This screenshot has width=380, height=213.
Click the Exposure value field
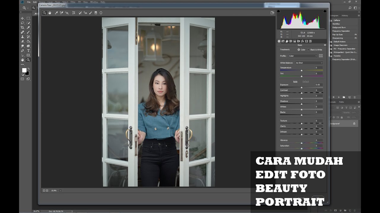[319, 85]
